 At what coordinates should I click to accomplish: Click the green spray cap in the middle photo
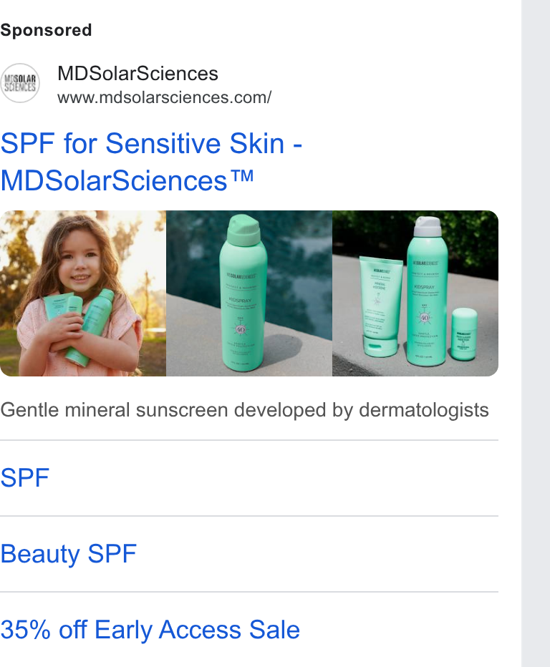[243, 230]
